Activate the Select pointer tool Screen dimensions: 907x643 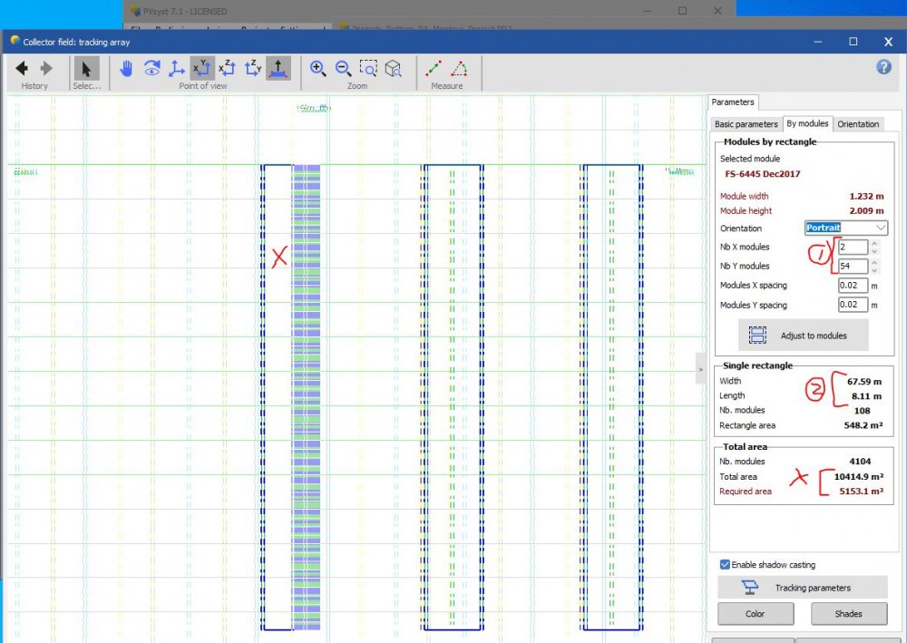pyautogui.click(x=87, y=69)
